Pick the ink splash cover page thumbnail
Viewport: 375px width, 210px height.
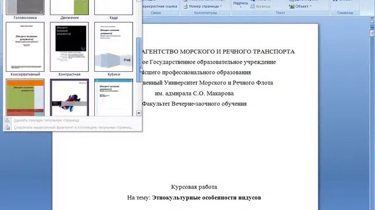(x=69, y=97)
